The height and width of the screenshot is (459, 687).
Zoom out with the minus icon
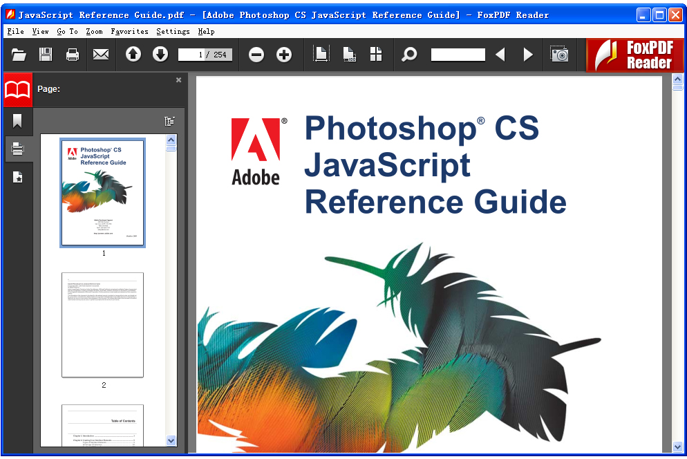(x=256, y=55)
